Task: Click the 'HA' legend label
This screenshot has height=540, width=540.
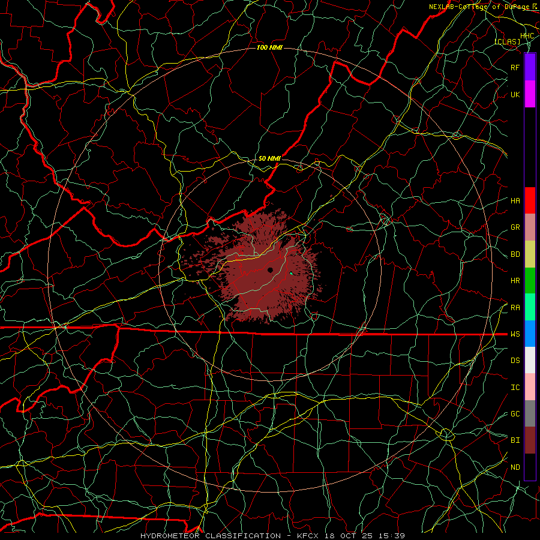Action: 515,201
